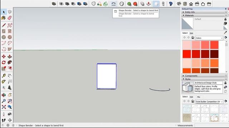Open Styles details arrow menu
This screenshot has width=229, height=128.
tap(226, 101)
